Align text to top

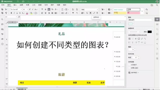pyautogui.click(x=42, y=9)
